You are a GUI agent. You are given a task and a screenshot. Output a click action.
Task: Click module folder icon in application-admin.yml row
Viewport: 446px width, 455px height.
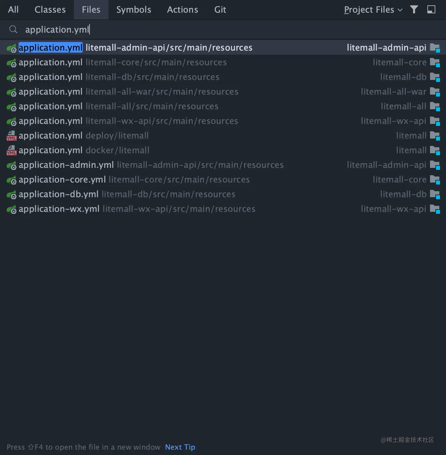point(435,165)
